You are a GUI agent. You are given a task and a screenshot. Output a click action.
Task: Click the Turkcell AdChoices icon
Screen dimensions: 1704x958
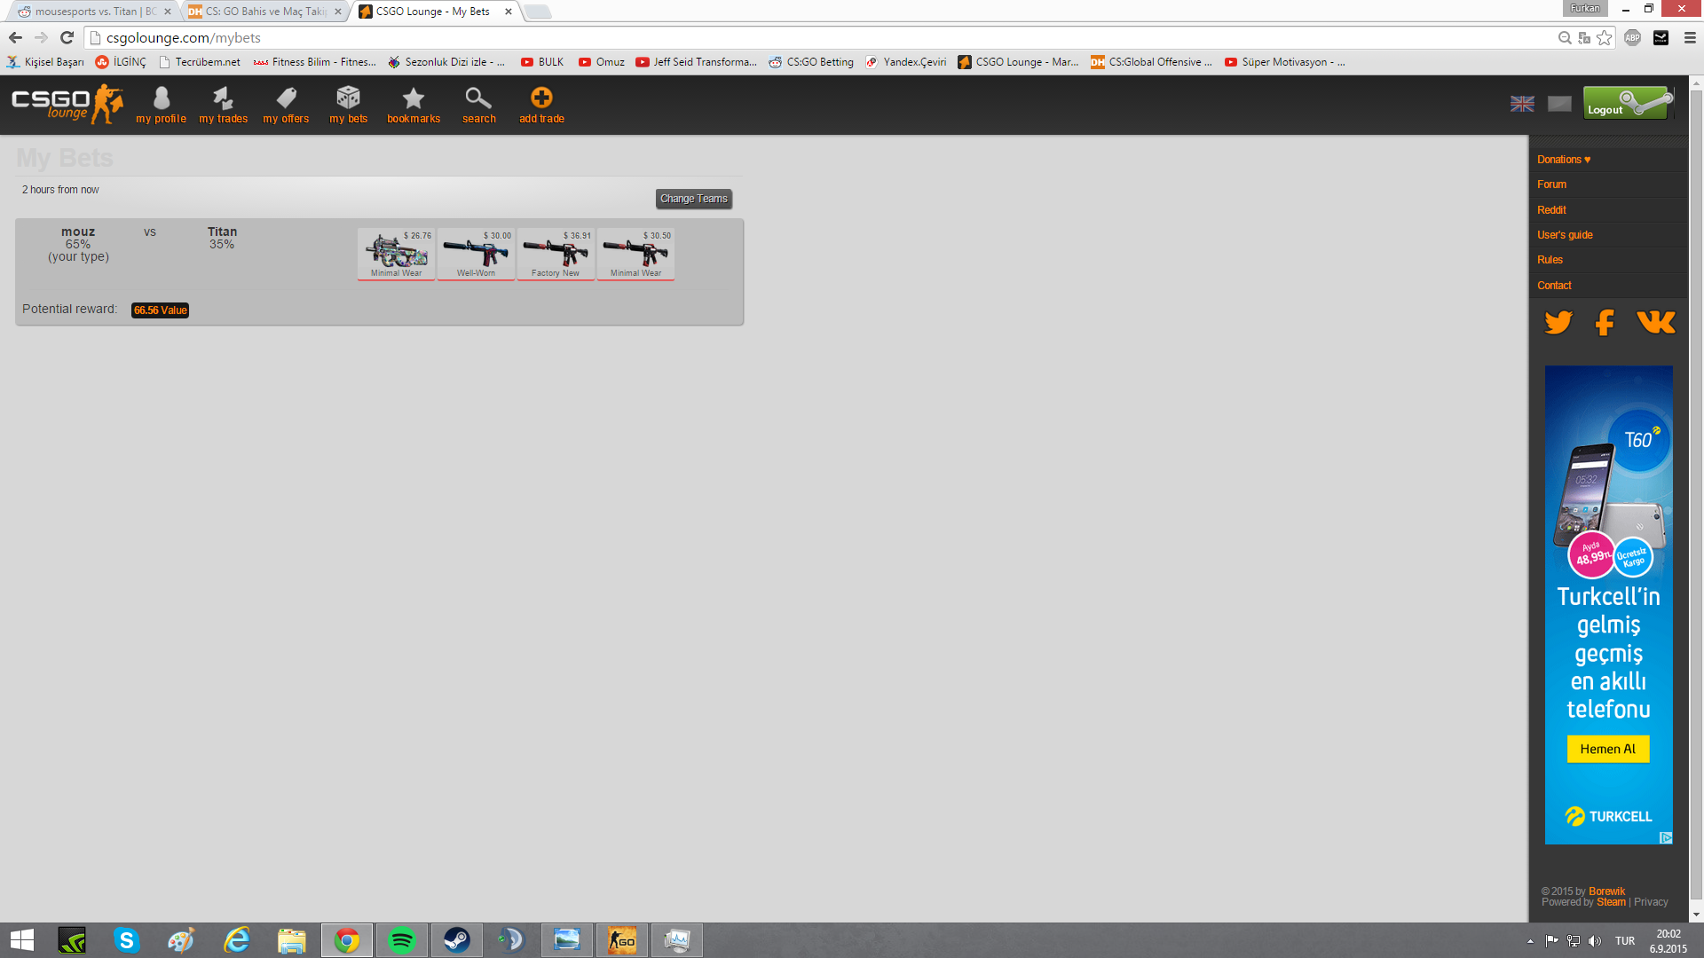click(1666, 837)
